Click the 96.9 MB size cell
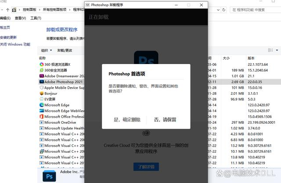Screen dimensions: 281x183 (237, 99)
